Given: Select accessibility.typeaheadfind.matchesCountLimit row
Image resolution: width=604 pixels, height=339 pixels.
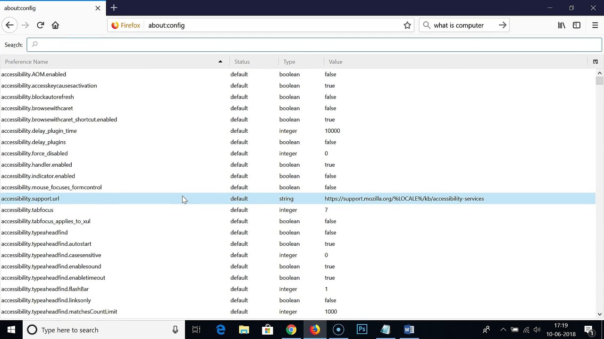Looking at the screenshot, I should [x=298, y=312].
